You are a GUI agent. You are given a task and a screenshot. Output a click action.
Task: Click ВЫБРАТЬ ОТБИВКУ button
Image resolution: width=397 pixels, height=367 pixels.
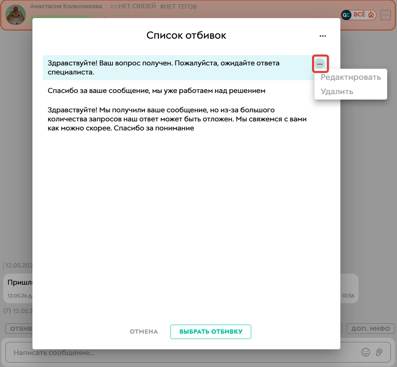tap(211, 332)
